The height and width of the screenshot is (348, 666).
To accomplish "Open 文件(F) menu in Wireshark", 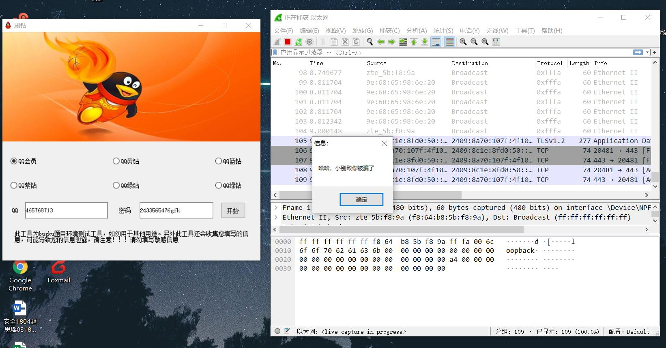I will (284, 31).
